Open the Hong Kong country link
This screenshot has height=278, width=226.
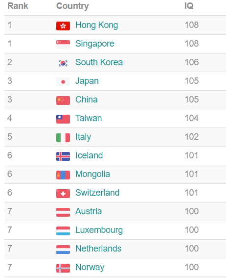[96, 25]
